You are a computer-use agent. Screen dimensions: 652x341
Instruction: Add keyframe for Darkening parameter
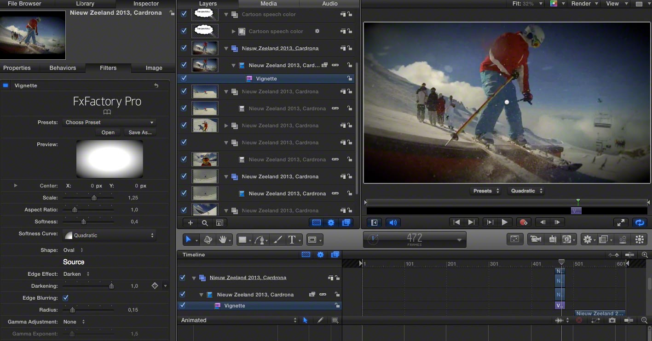click(155, 286)
